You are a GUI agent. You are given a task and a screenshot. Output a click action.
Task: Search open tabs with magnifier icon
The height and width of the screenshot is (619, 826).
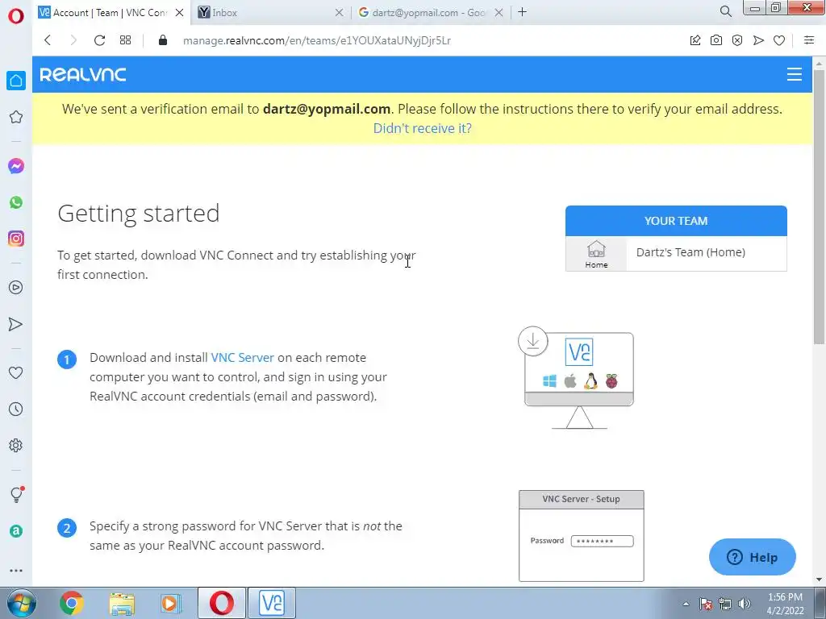click(x=725, y=11)
